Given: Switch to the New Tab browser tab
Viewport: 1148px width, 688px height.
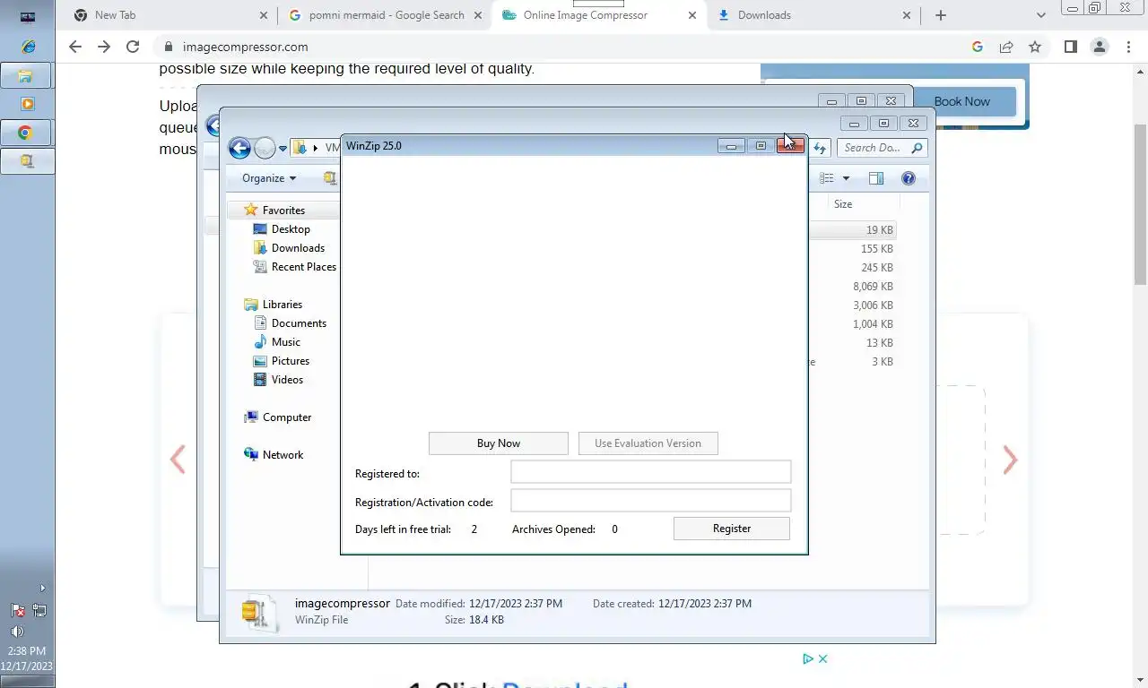Looking at the screenshot, I should (170, 15).
